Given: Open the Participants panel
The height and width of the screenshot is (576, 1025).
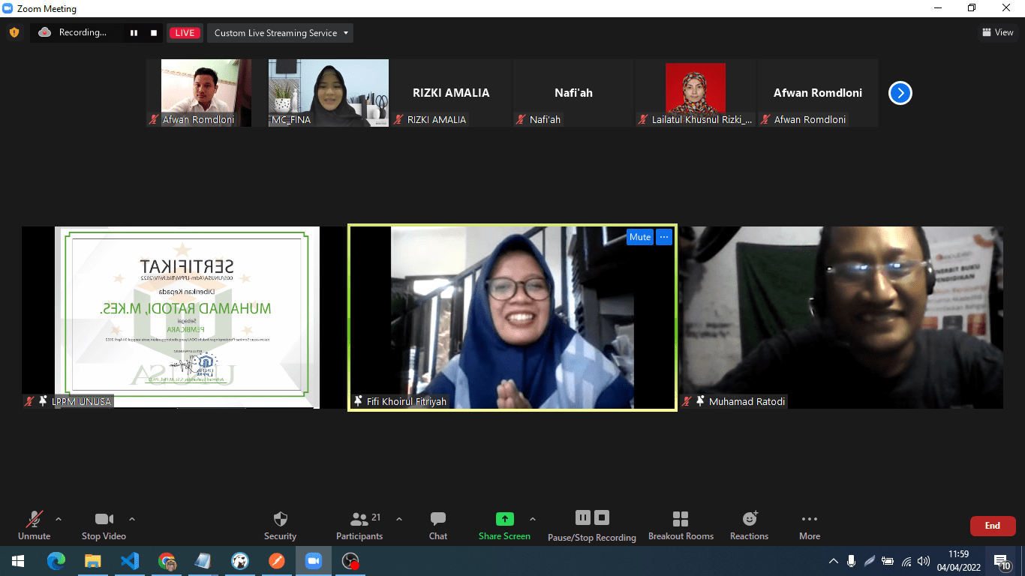Looking at the screenshot, I should pyautogui.click(x=359, y=520).
